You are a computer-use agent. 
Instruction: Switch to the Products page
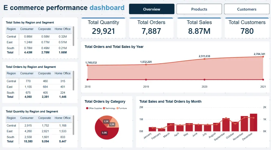pyautogui.click(x=199, y=9)
